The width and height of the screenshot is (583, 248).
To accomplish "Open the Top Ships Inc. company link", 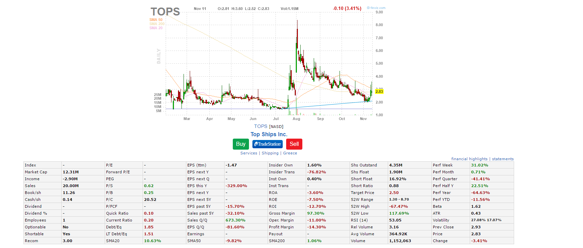I will pos(269,134).
